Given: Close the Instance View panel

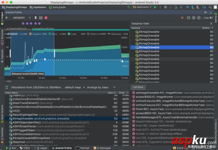Looking at the screenshot, I should 211,24.
